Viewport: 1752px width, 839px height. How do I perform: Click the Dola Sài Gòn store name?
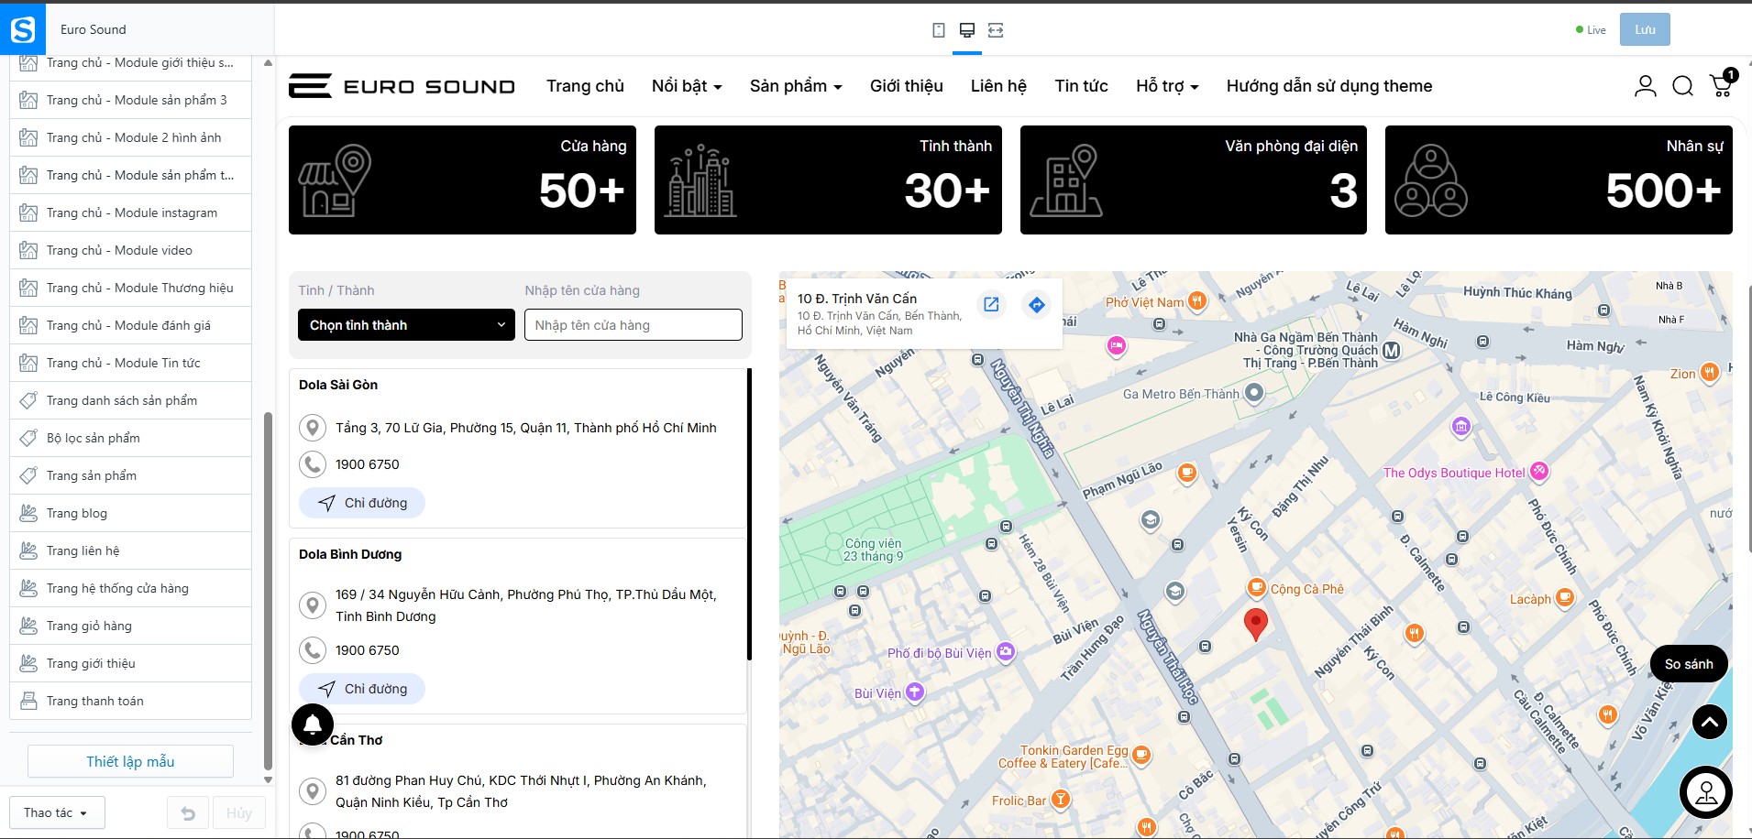pos(338,385)
